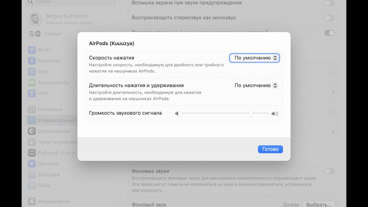Click the Готово button

[x=270, y=149]
